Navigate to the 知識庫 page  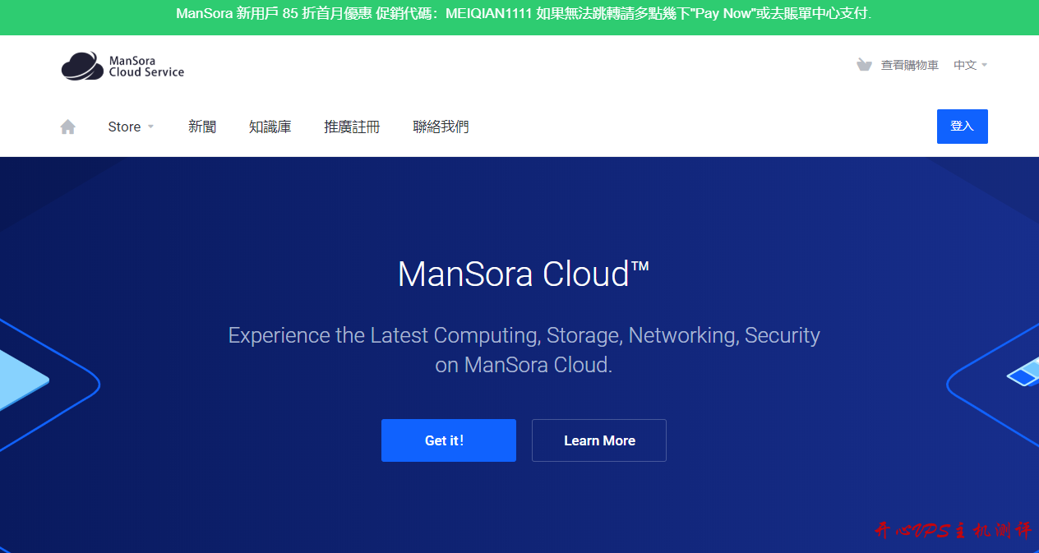(270, 127)
